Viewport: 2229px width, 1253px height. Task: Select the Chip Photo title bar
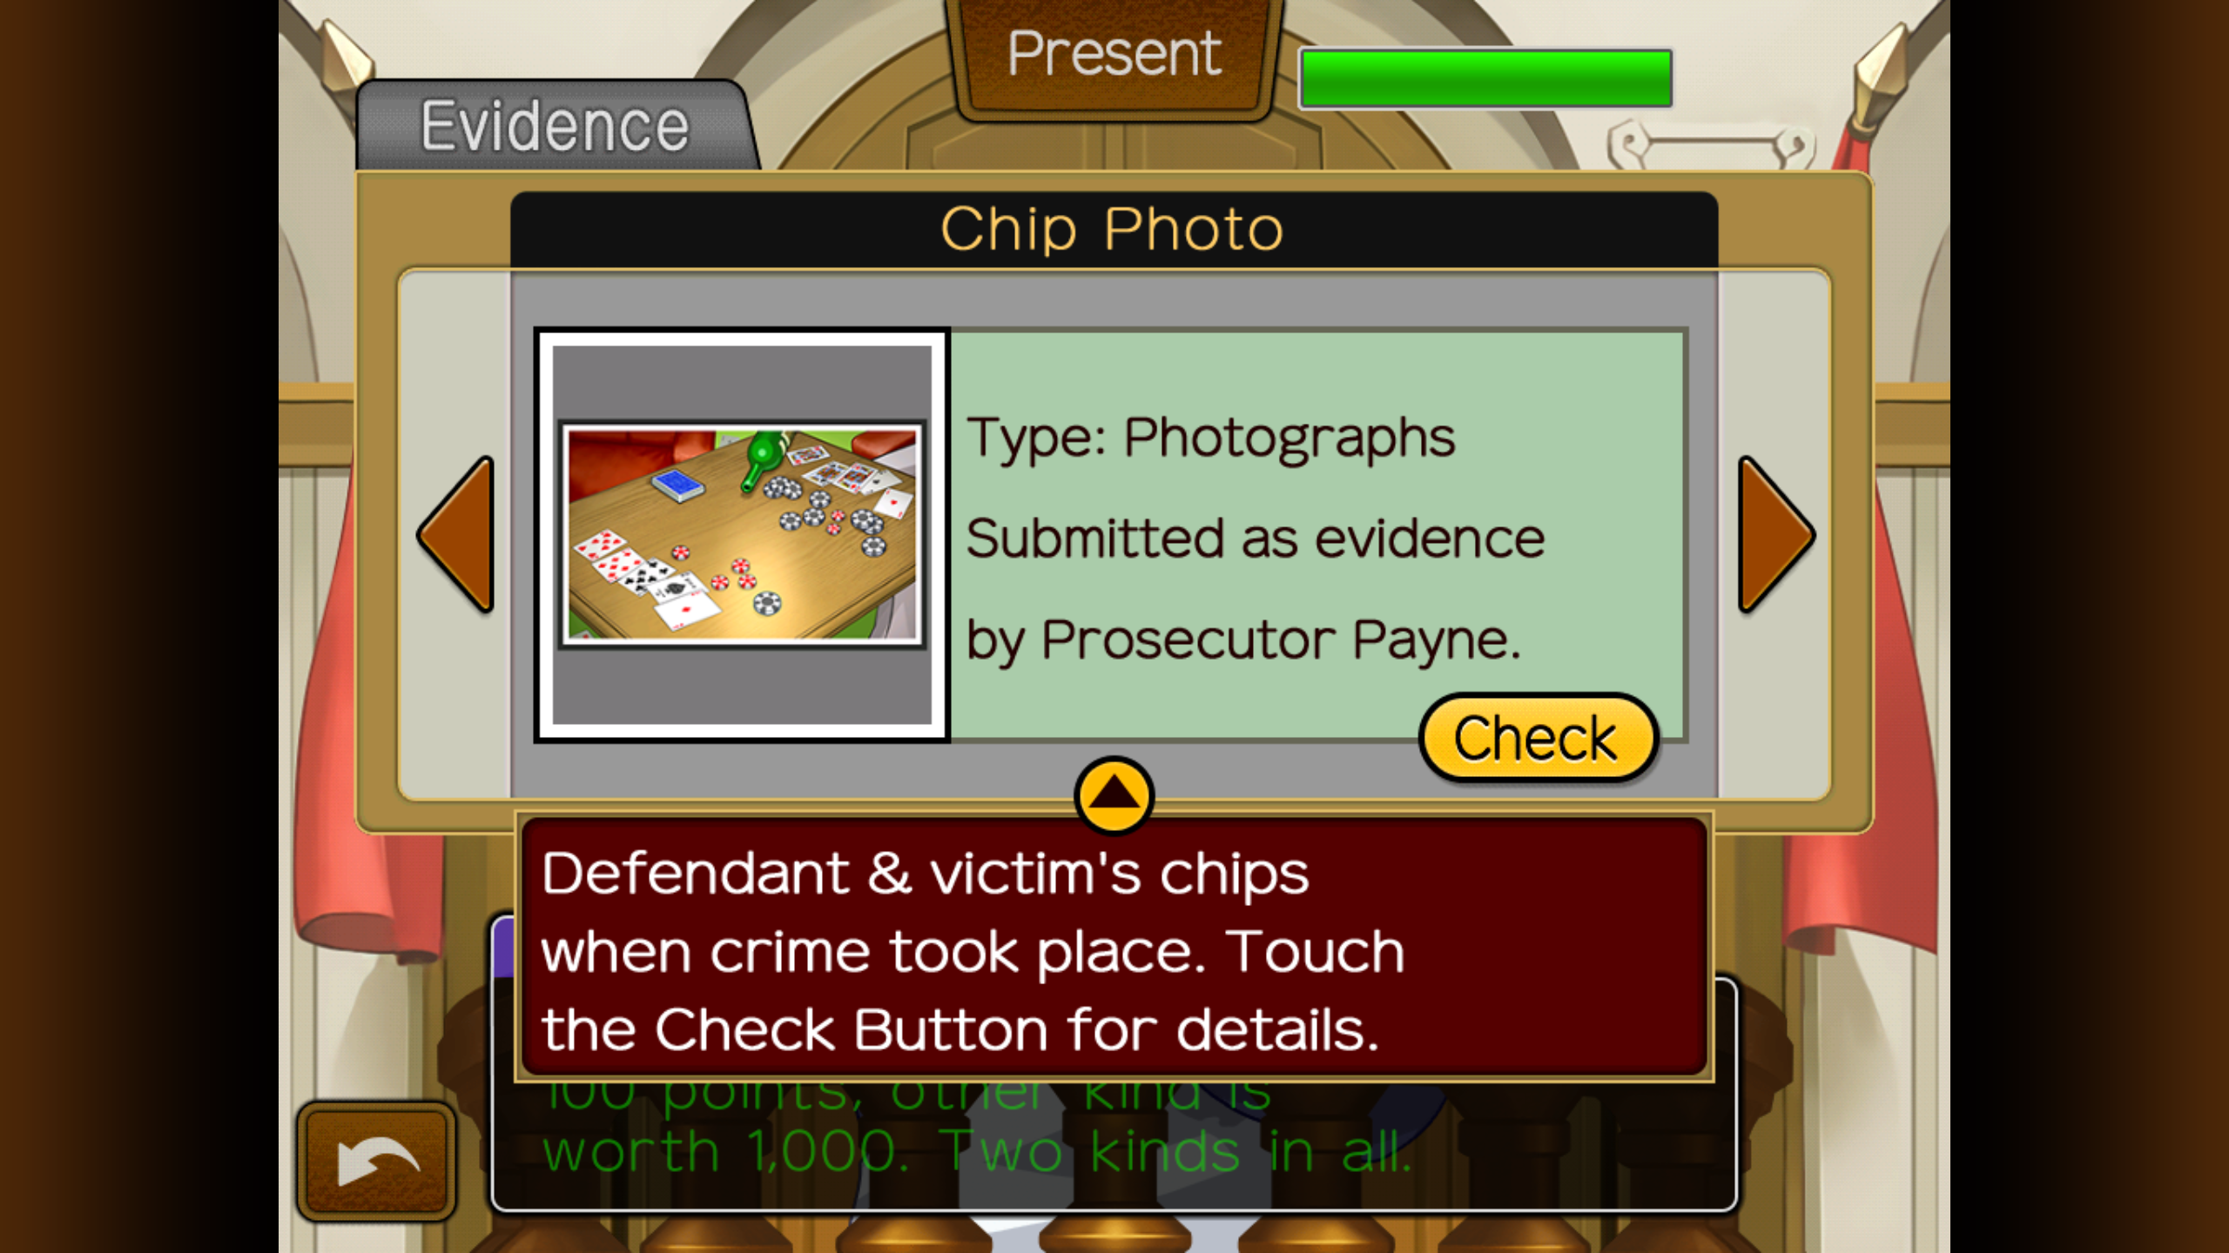(1114, 230)
